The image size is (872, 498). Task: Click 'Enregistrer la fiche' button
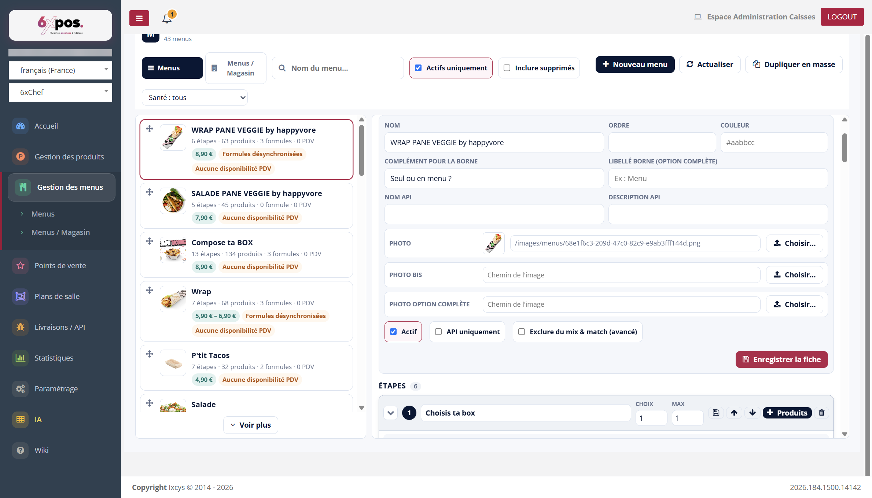pyautogui.click(x=781, y=359)
